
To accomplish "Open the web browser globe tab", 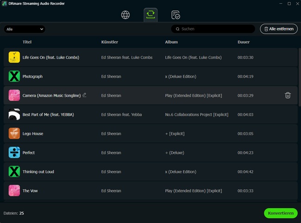I will tap(125, 15).
